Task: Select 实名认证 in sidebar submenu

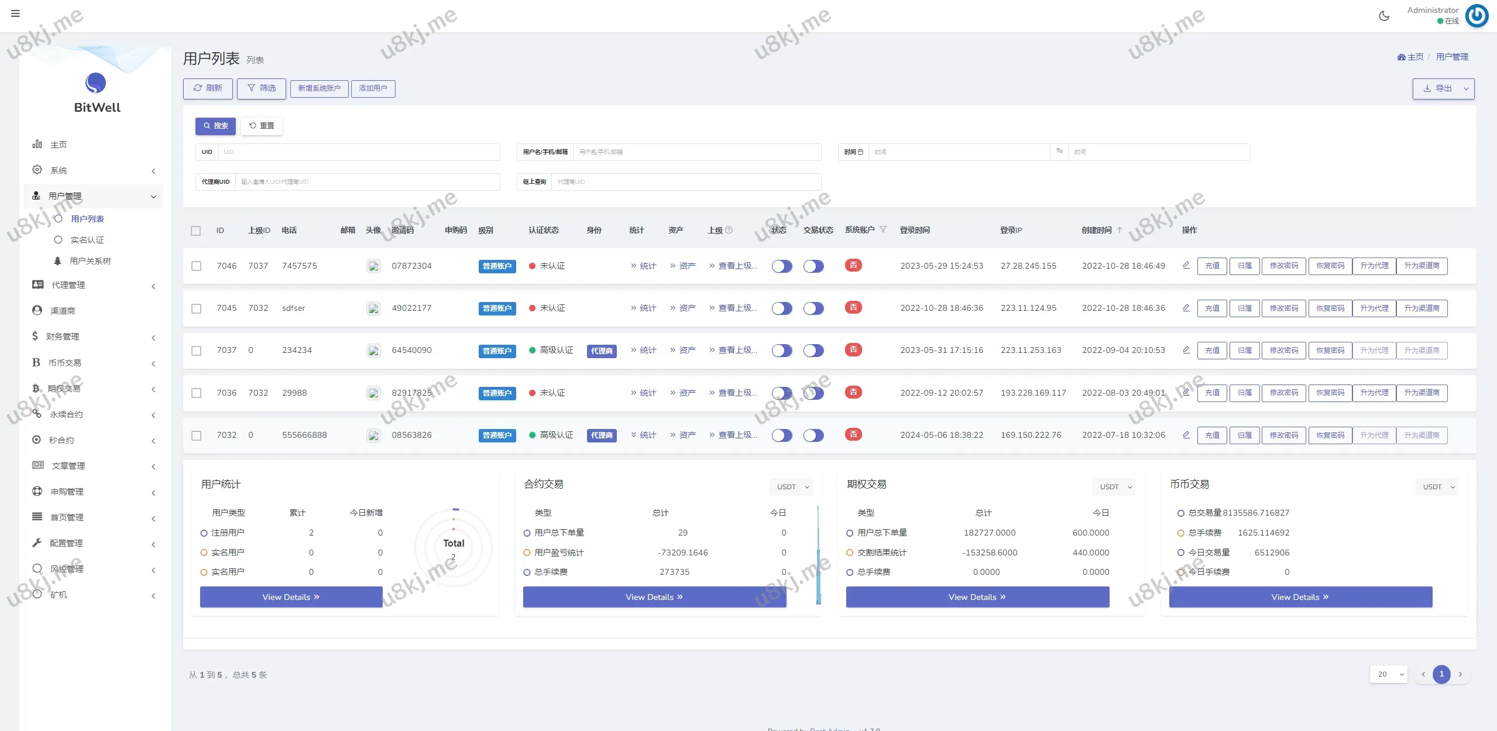Action: click(87, 240)
